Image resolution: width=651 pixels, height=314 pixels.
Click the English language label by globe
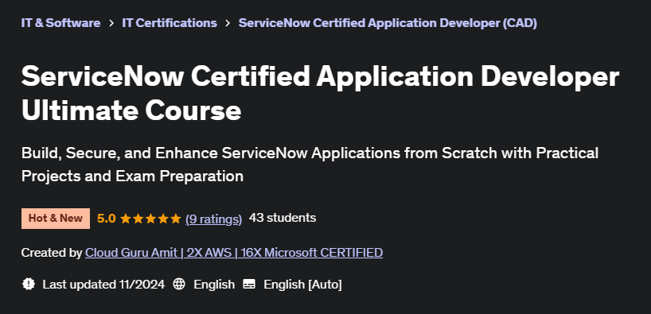(x=214, y=284)
